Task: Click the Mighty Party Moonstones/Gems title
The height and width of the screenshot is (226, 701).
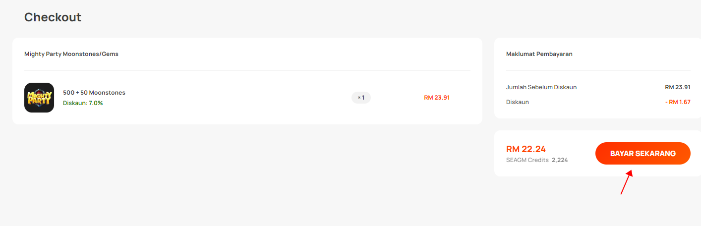Action: [x=71, y=54]
